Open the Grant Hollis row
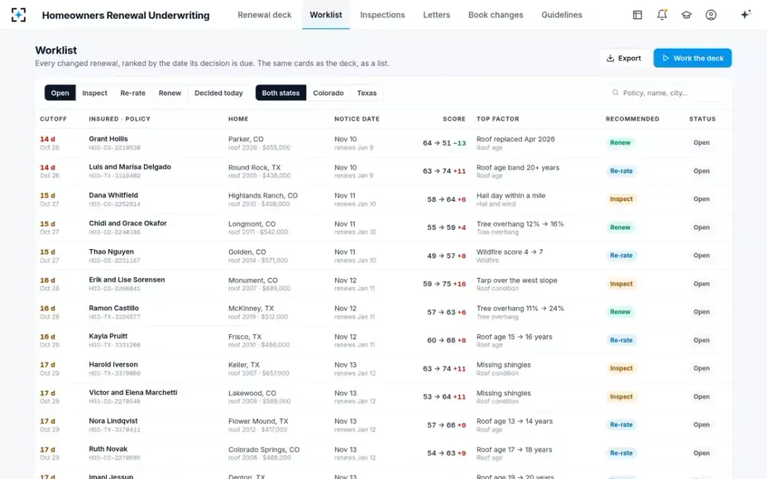This screenshot has height=479, width=767. coord(383,143)
